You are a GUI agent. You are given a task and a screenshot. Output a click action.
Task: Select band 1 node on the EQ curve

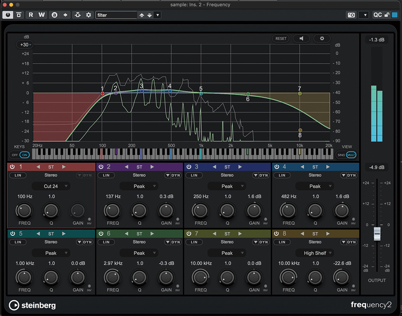pyautogui.click(x=102, y=94)
